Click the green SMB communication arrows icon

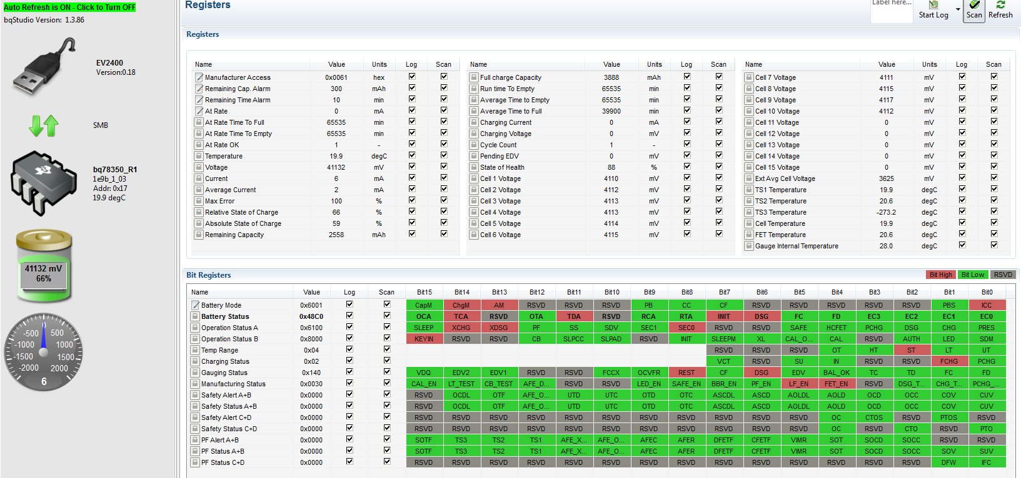point(44,125)
